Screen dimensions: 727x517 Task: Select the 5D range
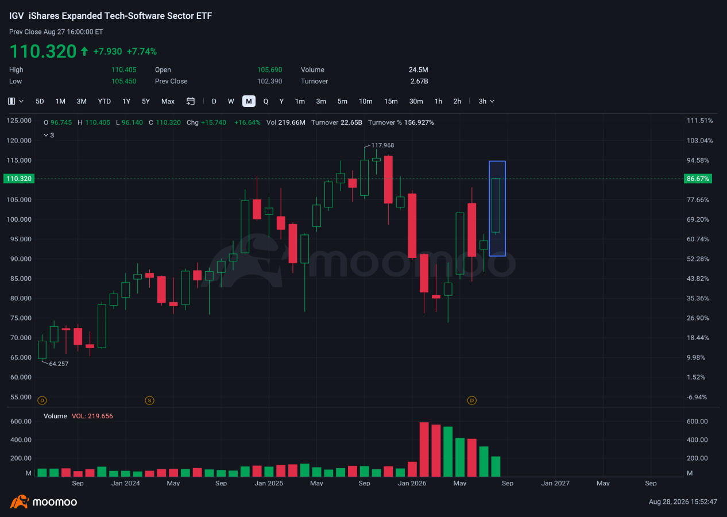coord(40,101)
